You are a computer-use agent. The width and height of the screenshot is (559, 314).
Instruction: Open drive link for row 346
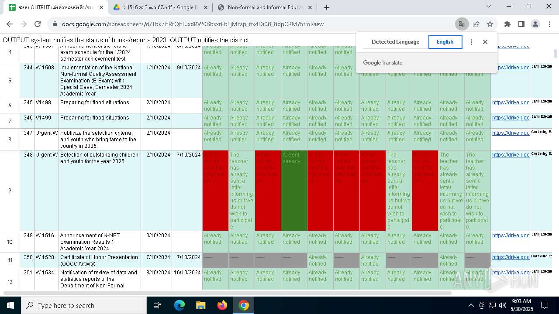point(511,118)
